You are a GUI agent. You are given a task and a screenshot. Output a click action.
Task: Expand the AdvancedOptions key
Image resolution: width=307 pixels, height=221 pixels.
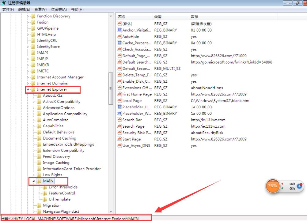[34, 108]
